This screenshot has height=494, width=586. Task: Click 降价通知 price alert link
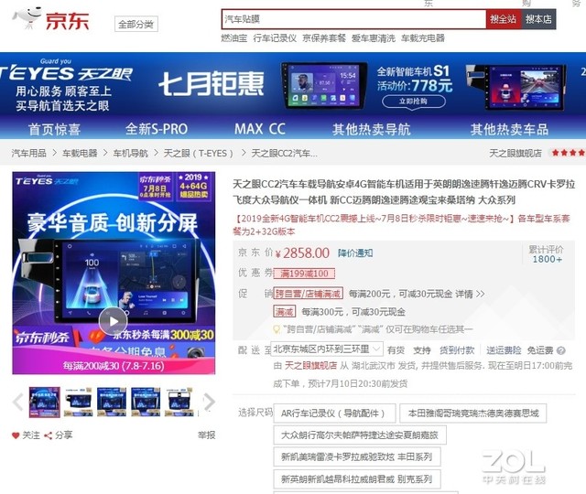tap(355, 253)
